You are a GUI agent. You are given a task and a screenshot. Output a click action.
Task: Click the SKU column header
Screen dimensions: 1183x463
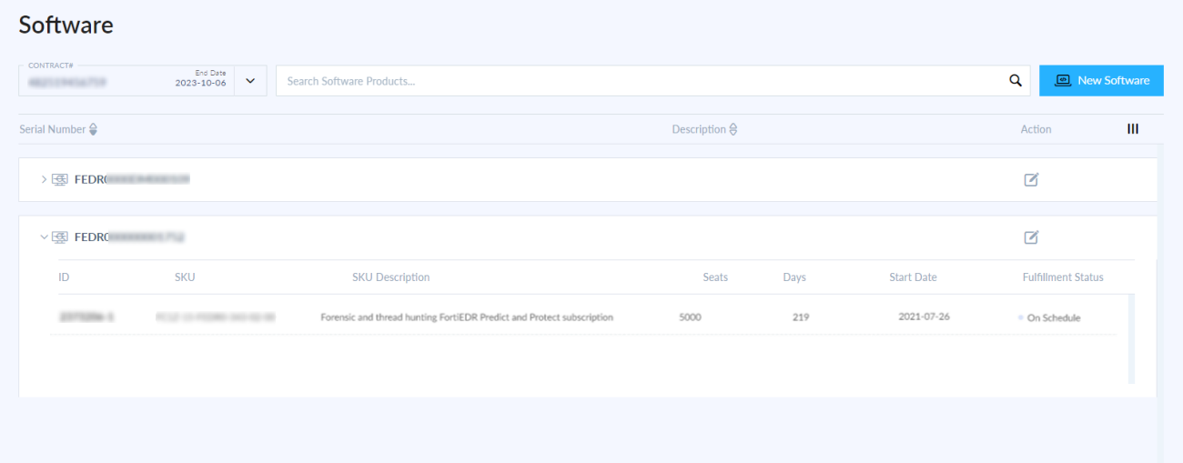tap(185, 277)
